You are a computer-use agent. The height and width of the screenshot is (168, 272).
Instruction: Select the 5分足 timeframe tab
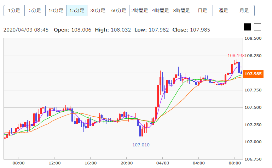pos(35,11)
